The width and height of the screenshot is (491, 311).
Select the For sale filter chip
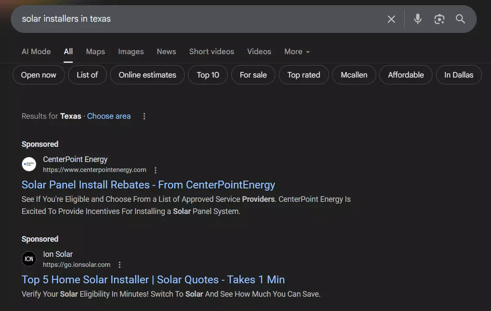coord(253,75)
